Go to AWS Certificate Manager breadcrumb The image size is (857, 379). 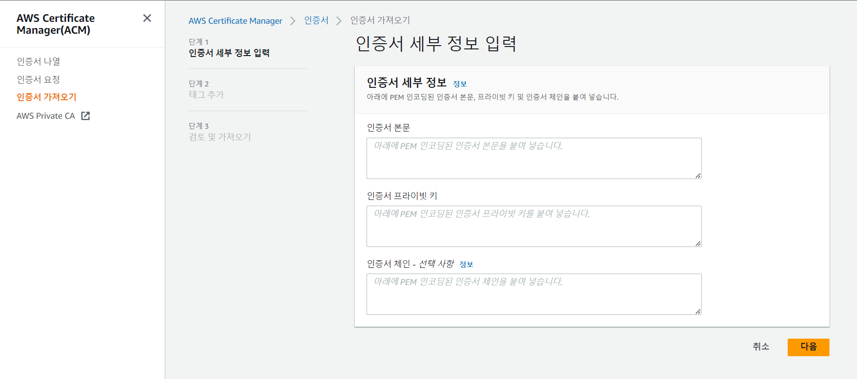point(235,20)
